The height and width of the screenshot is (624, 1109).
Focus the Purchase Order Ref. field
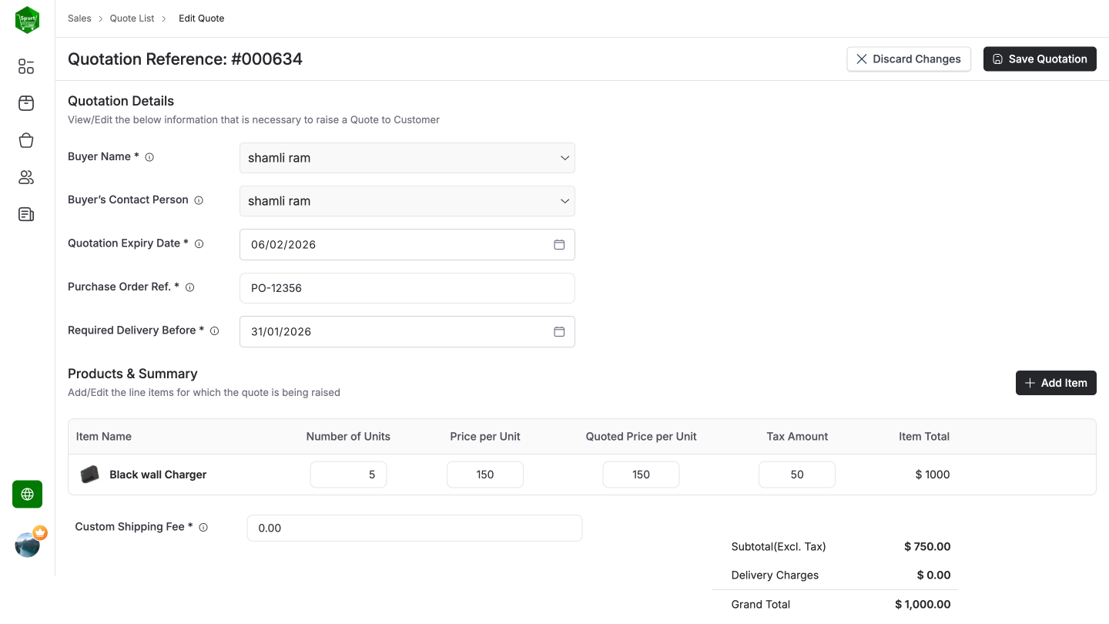pos(407,288)
